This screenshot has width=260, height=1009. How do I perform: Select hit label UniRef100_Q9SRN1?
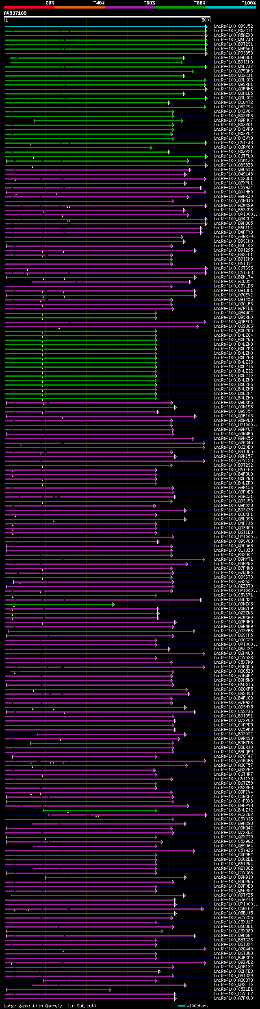click(x=233, y=85)
